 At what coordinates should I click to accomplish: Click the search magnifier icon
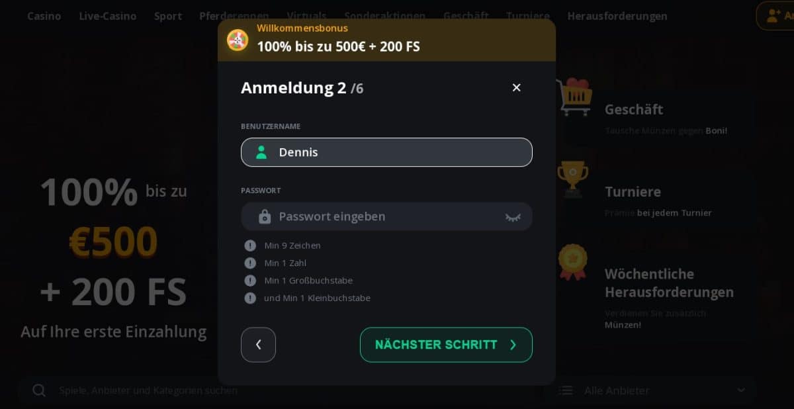(x=39, y=390)
